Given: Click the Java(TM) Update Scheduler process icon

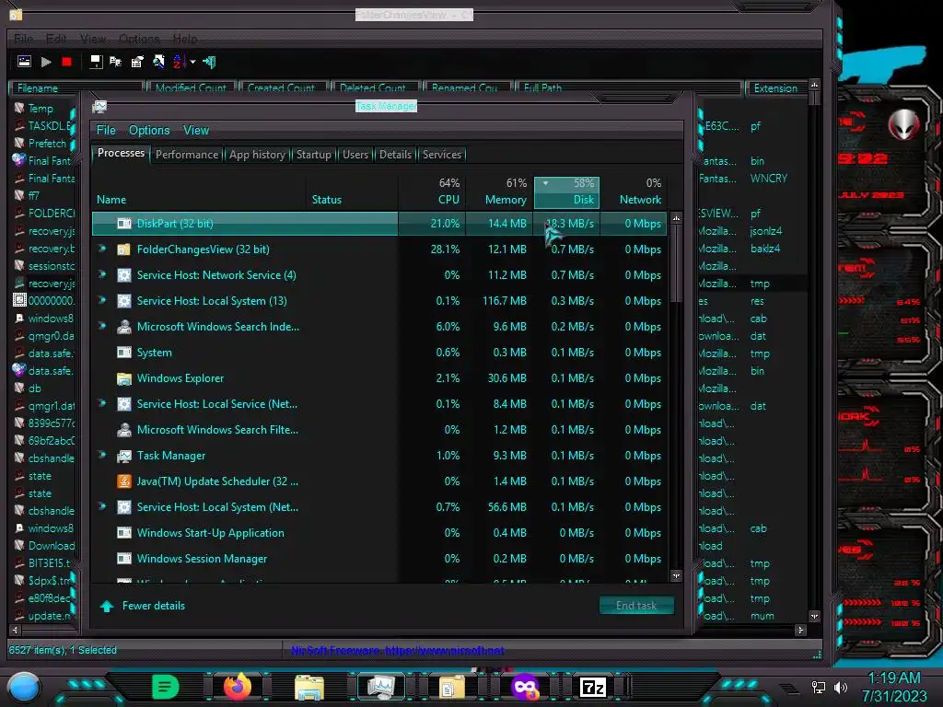Looking at the screenshot, I should click(x=124, y=481).
